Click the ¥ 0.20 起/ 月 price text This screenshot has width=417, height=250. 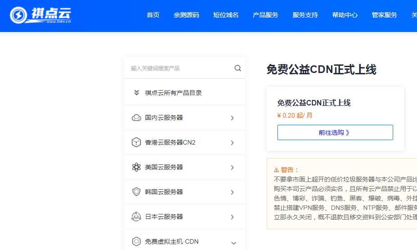pos(295,115)
